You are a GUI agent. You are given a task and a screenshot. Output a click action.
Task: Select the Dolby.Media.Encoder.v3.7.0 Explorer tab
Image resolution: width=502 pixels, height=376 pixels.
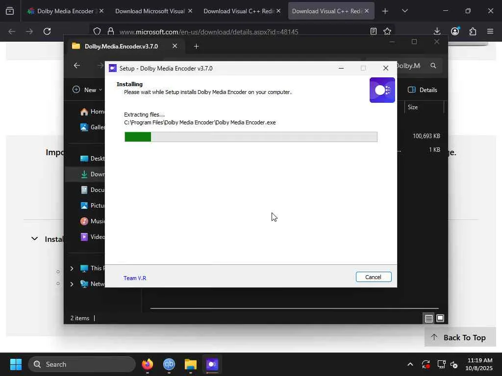pos(121,47)
